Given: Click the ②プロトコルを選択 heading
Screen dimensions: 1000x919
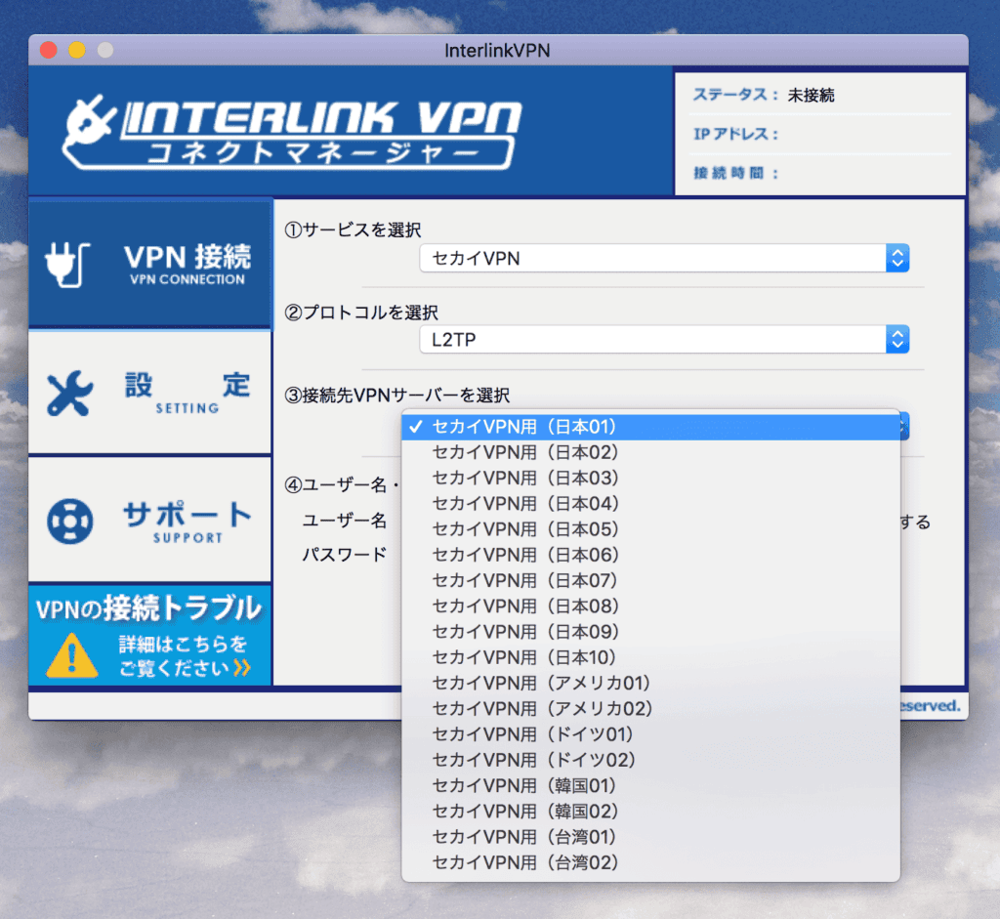Looking at the screenshot, I should 361,313.
